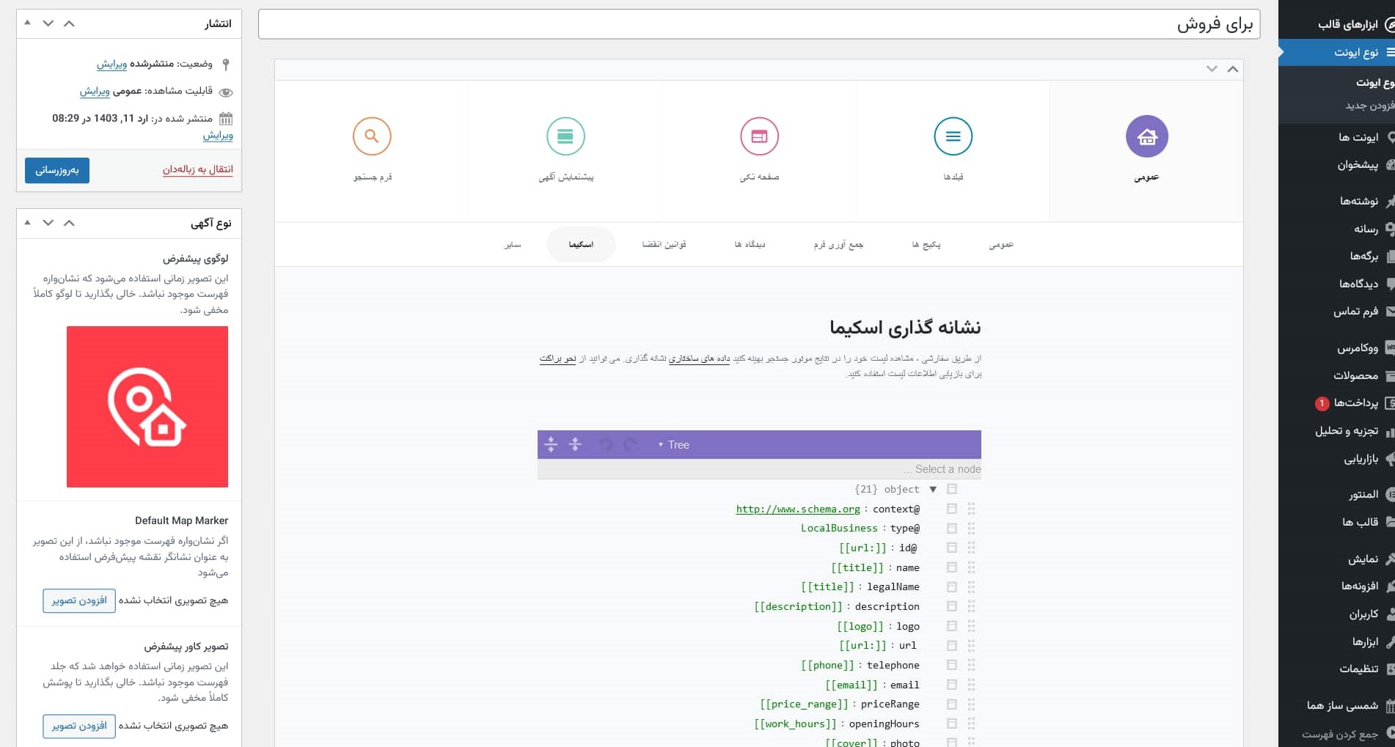
Task: Grab the drag handle of the telephone row
Action: (971, 665)
